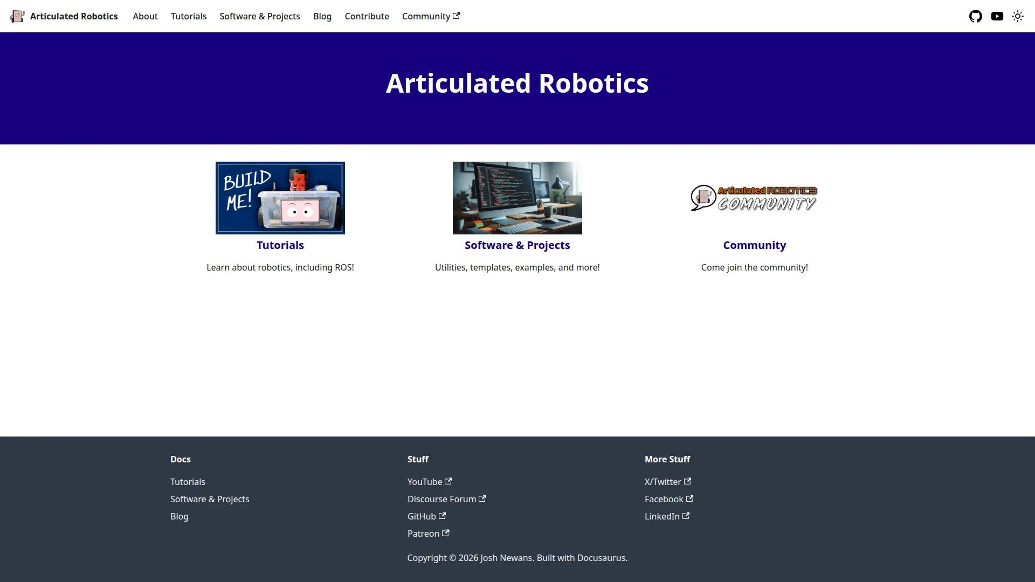Click the "Learn about robotics, including ROS!" text

[280, 267]
